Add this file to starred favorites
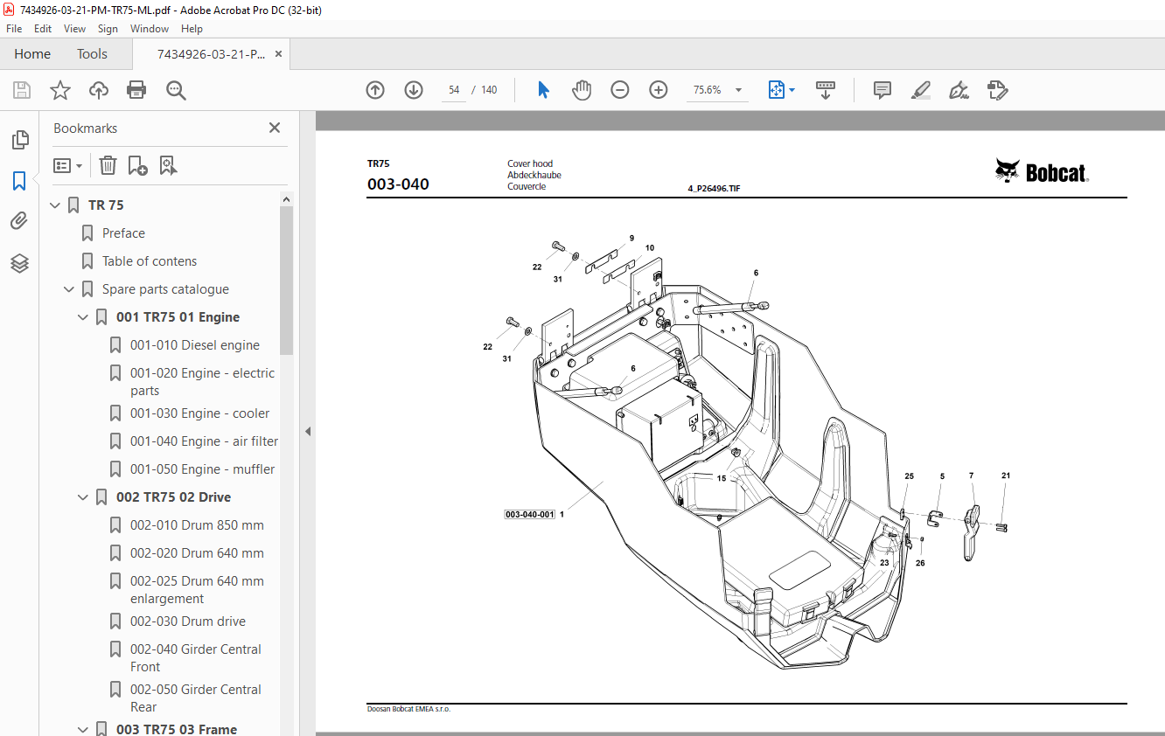The width and height of the screenshot is (1165, 736). click(x=60, y=90)
